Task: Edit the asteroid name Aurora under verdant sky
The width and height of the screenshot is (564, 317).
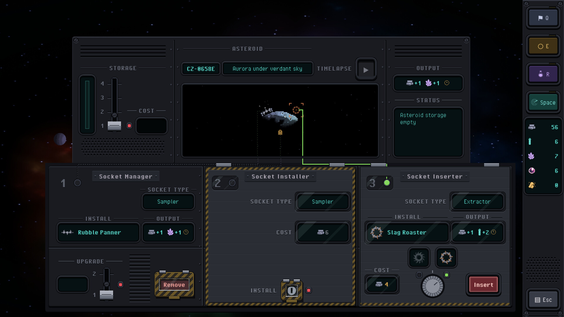Action: click(x=267, y=69)
